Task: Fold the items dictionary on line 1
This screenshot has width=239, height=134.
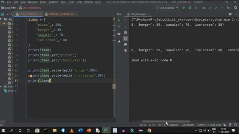Action: (27, 20)
